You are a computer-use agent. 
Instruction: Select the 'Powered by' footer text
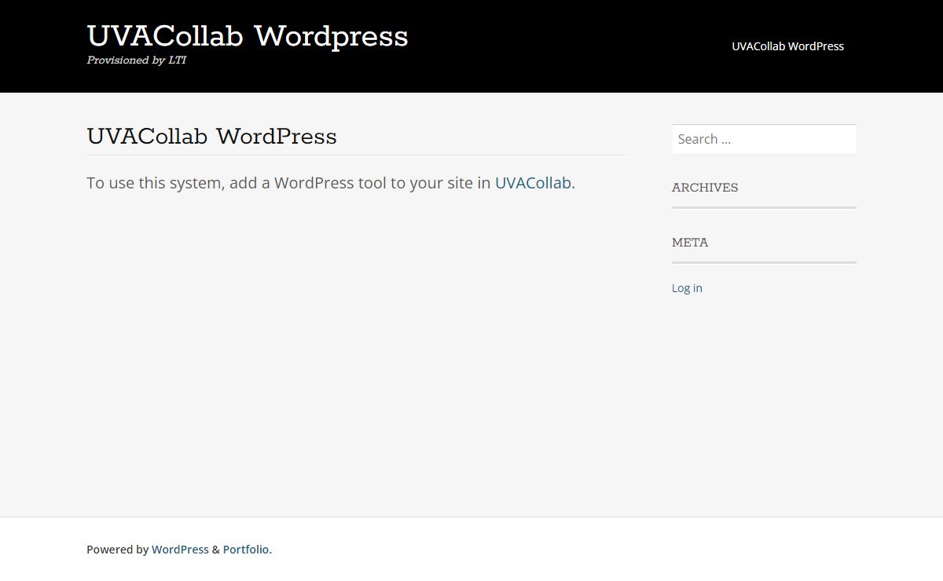(117, 550)
